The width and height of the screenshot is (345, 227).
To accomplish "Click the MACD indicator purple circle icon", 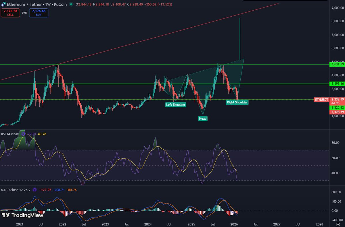I will 35,190.
